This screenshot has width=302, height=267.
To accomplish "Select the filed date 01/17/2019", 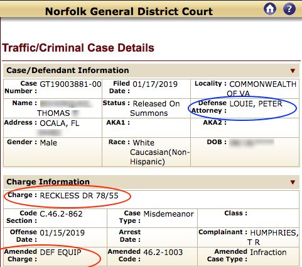I will pyautogui.click(x=155, y=84).
